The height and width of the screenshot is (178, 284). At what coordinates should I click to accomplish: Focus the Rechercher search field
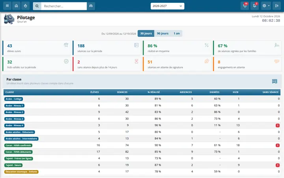(64, 6)
